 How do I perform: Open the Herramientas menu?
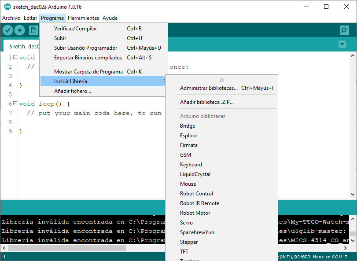click(x=83, y=18)
